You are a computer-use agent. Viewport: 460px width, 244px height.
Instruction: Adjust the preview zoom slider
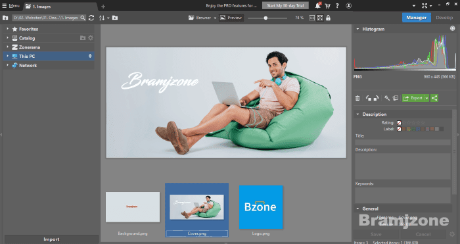267,18
